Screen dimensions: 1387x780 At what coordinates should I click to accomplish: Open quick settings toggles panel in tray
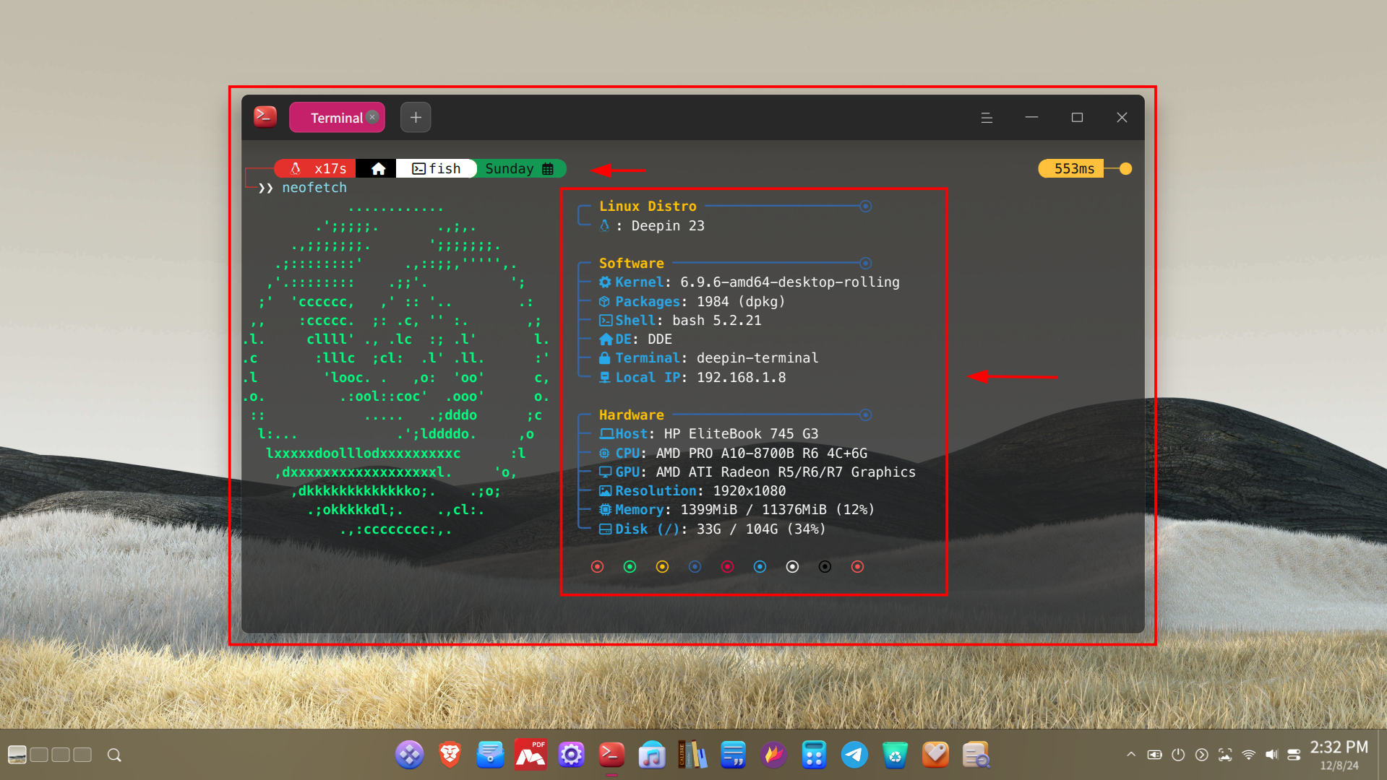(1294, 755)
